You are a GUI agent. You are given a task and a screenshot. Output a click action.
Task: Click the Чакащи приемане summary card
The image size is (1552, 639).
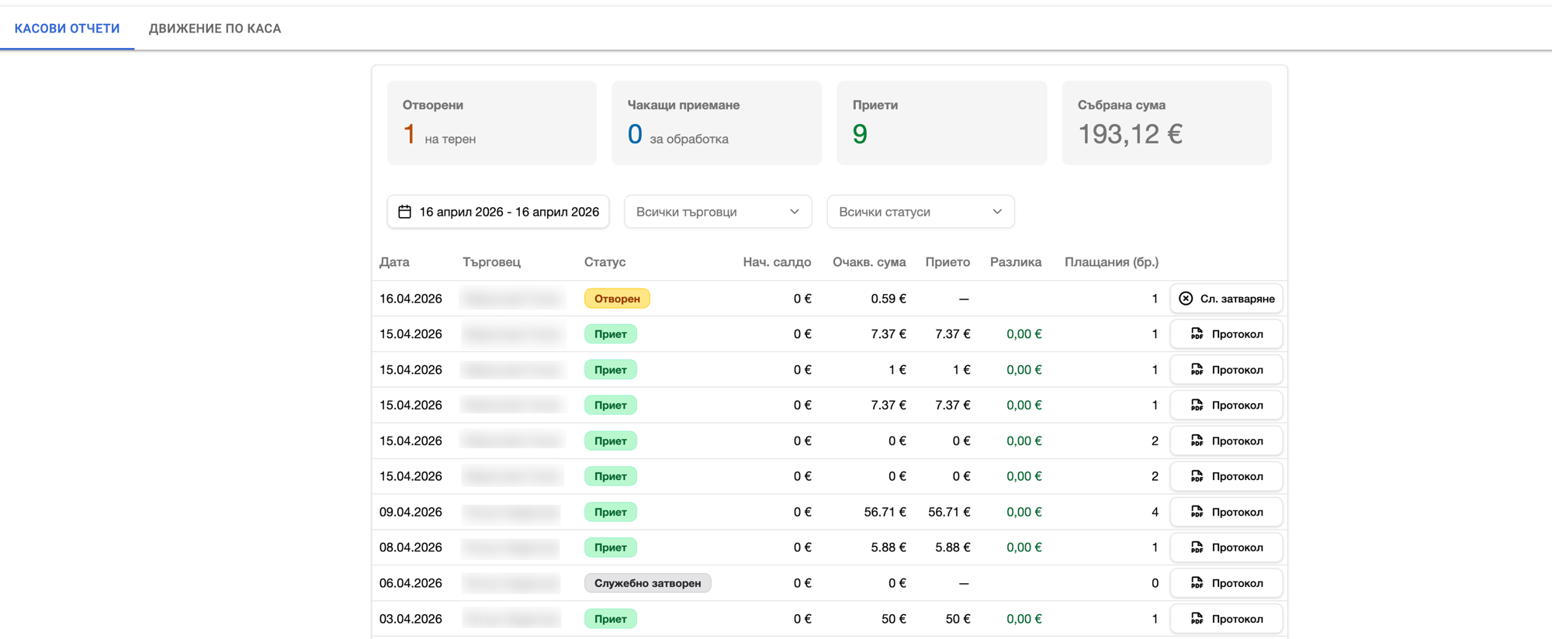[717, 123]
